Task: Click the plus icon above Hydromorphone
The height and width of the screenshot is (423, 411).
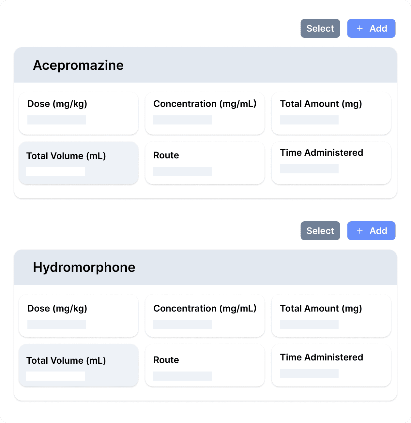Action: coord(359,231)
